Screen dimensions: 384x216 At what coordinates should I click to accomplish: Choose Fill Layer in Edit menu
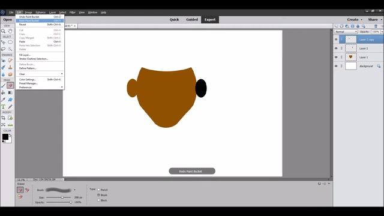40,55
